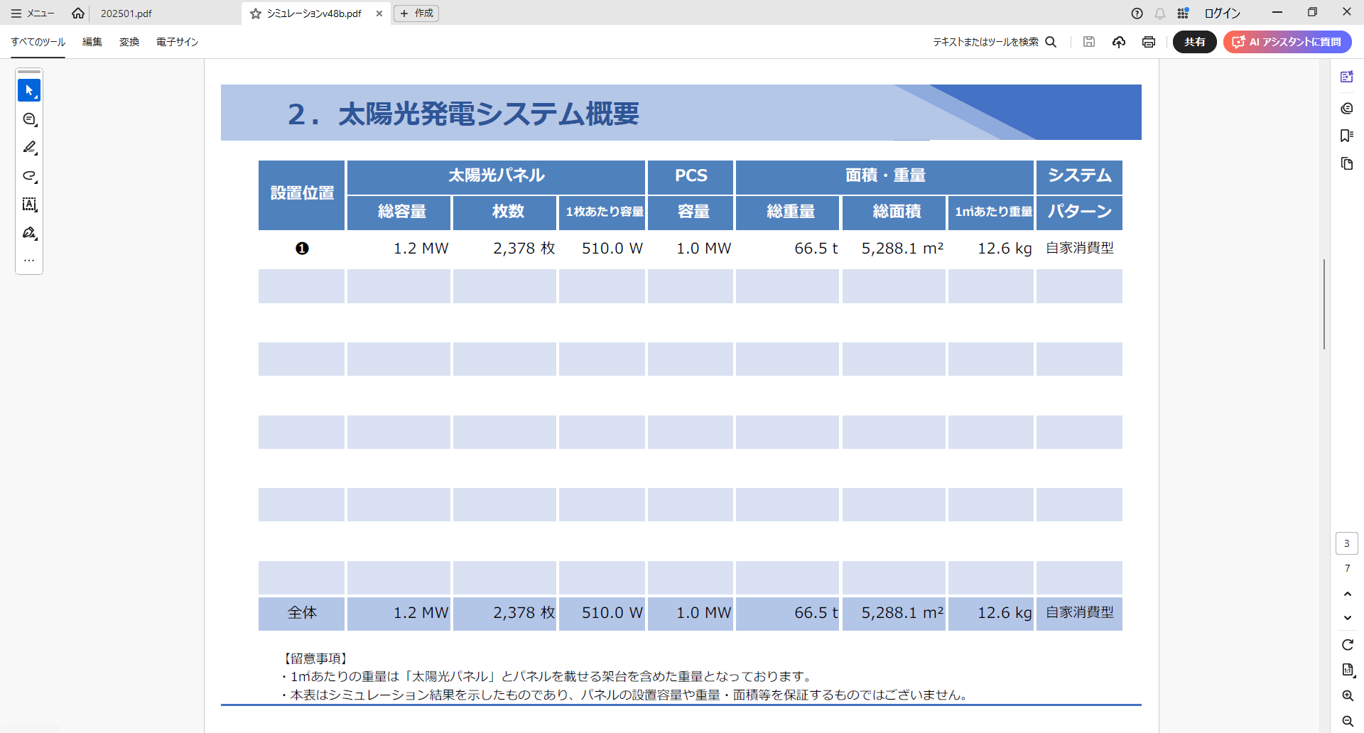This screenshot has height=733, width=1364.
Task: Open the 編集 menu item
Action: pyautogui.click(x=92, y=42)
